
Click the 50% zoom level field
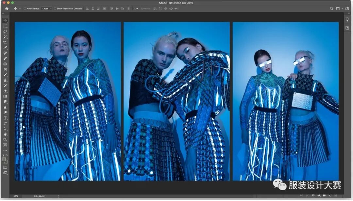point(16,196)
